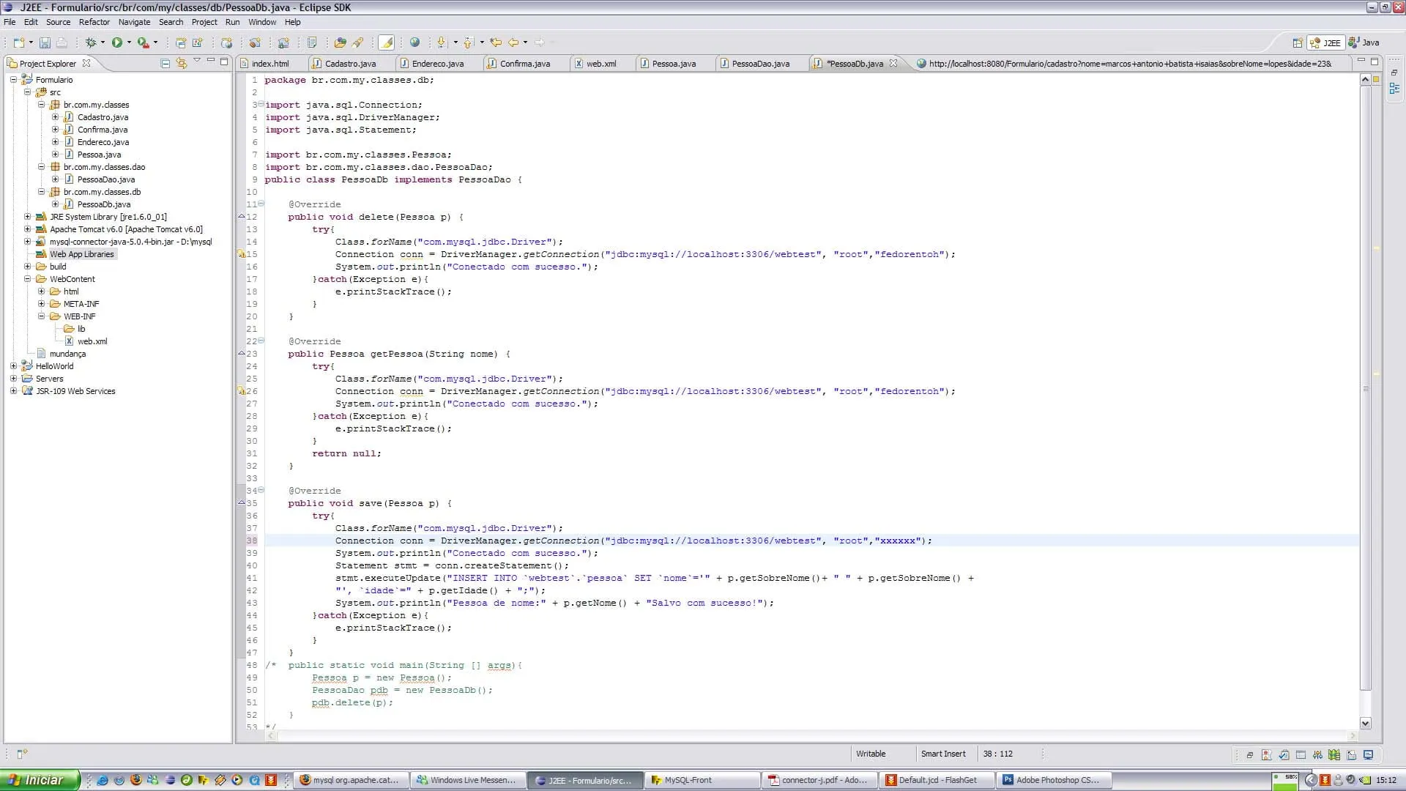Image resolution: width=1406 pixels, height=791 pixels.
Task: Open the Run button dropdown arrow
Action: (x=129, y=42)
